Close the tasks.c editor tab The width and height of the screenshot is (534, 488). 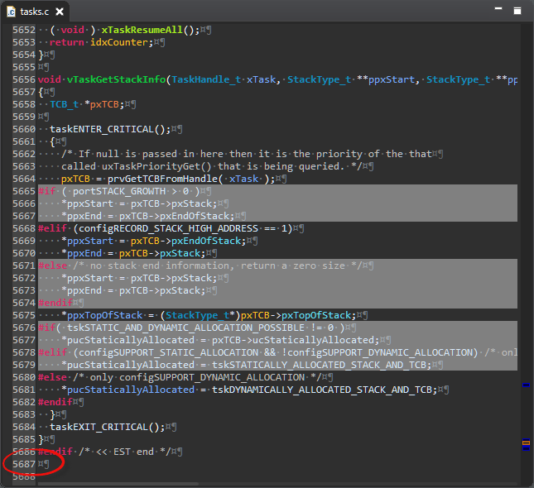(60, 12)
